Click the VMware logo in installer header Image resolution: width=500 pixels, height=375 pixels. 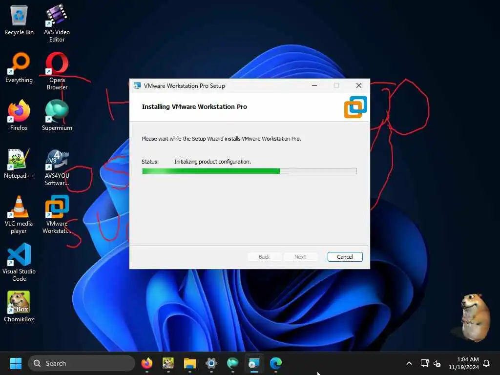[355, 107]
